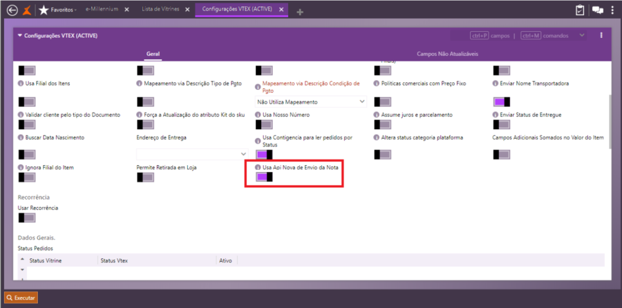
Task: Open the Campos Não Atualizáveis tab
Action: tap(447, 54)
